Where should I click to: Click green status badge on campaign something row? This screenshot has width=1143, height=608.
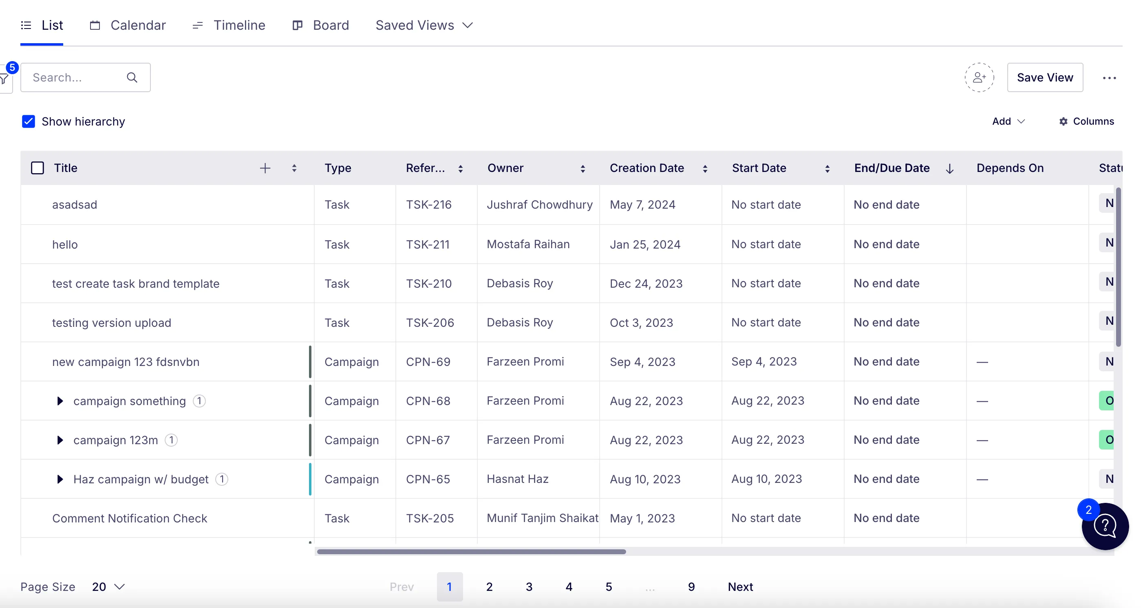point(1106,401)
